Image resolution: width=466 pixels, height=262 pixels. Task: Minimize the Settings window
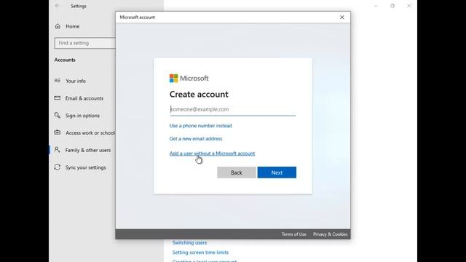[x=376, y=6]
